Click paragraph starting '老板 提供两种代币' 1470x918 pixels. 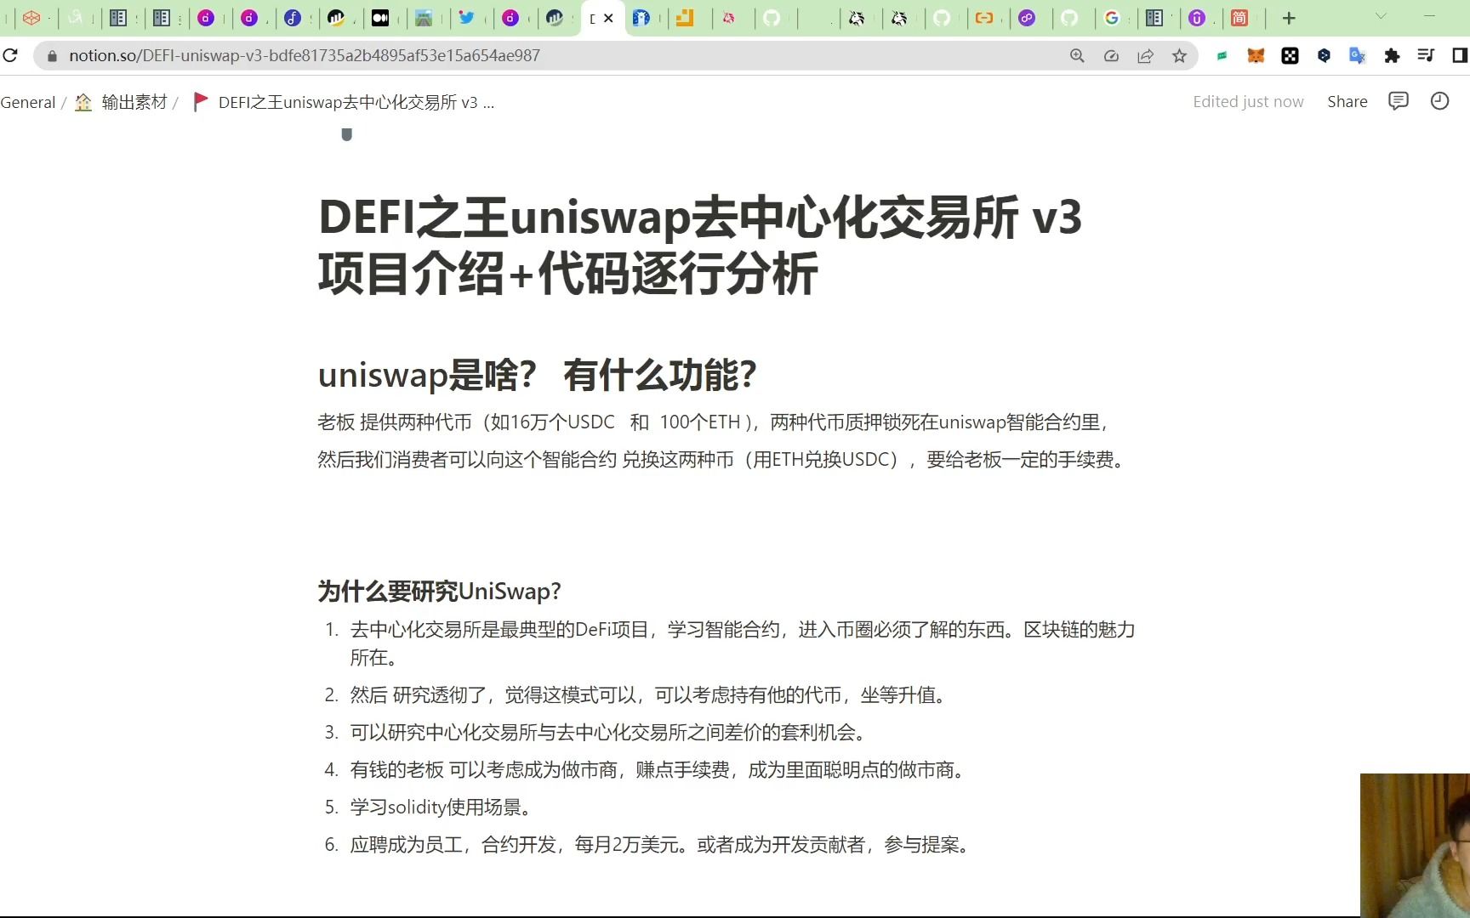pos(715,422)
